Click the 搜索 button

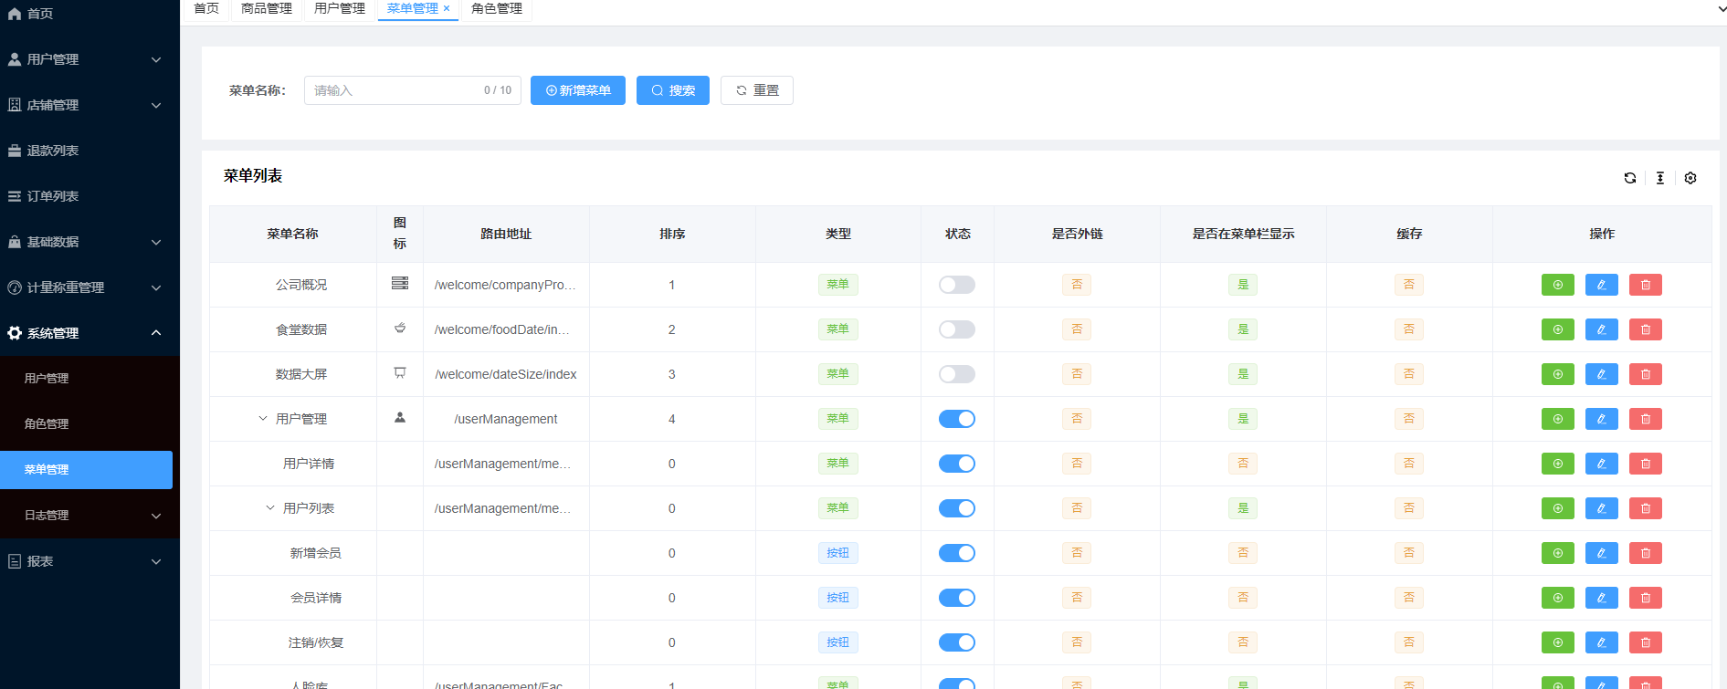coord(673,90)
